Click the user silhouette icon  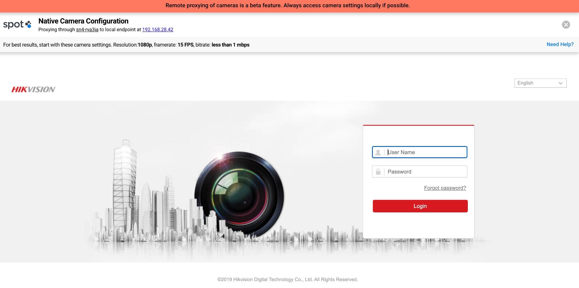tap(378, 152)
